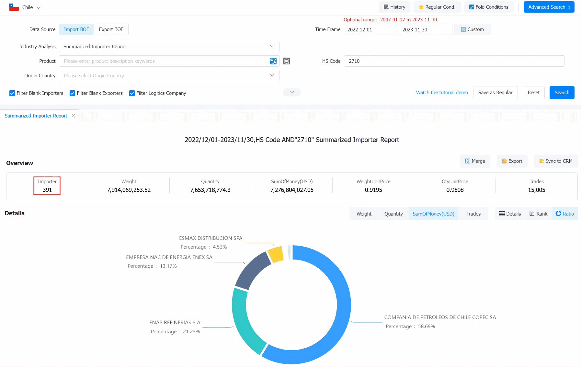Toggle Filter Blank Importers checkbox
The image size is (581, 367).
pos(12,93)
